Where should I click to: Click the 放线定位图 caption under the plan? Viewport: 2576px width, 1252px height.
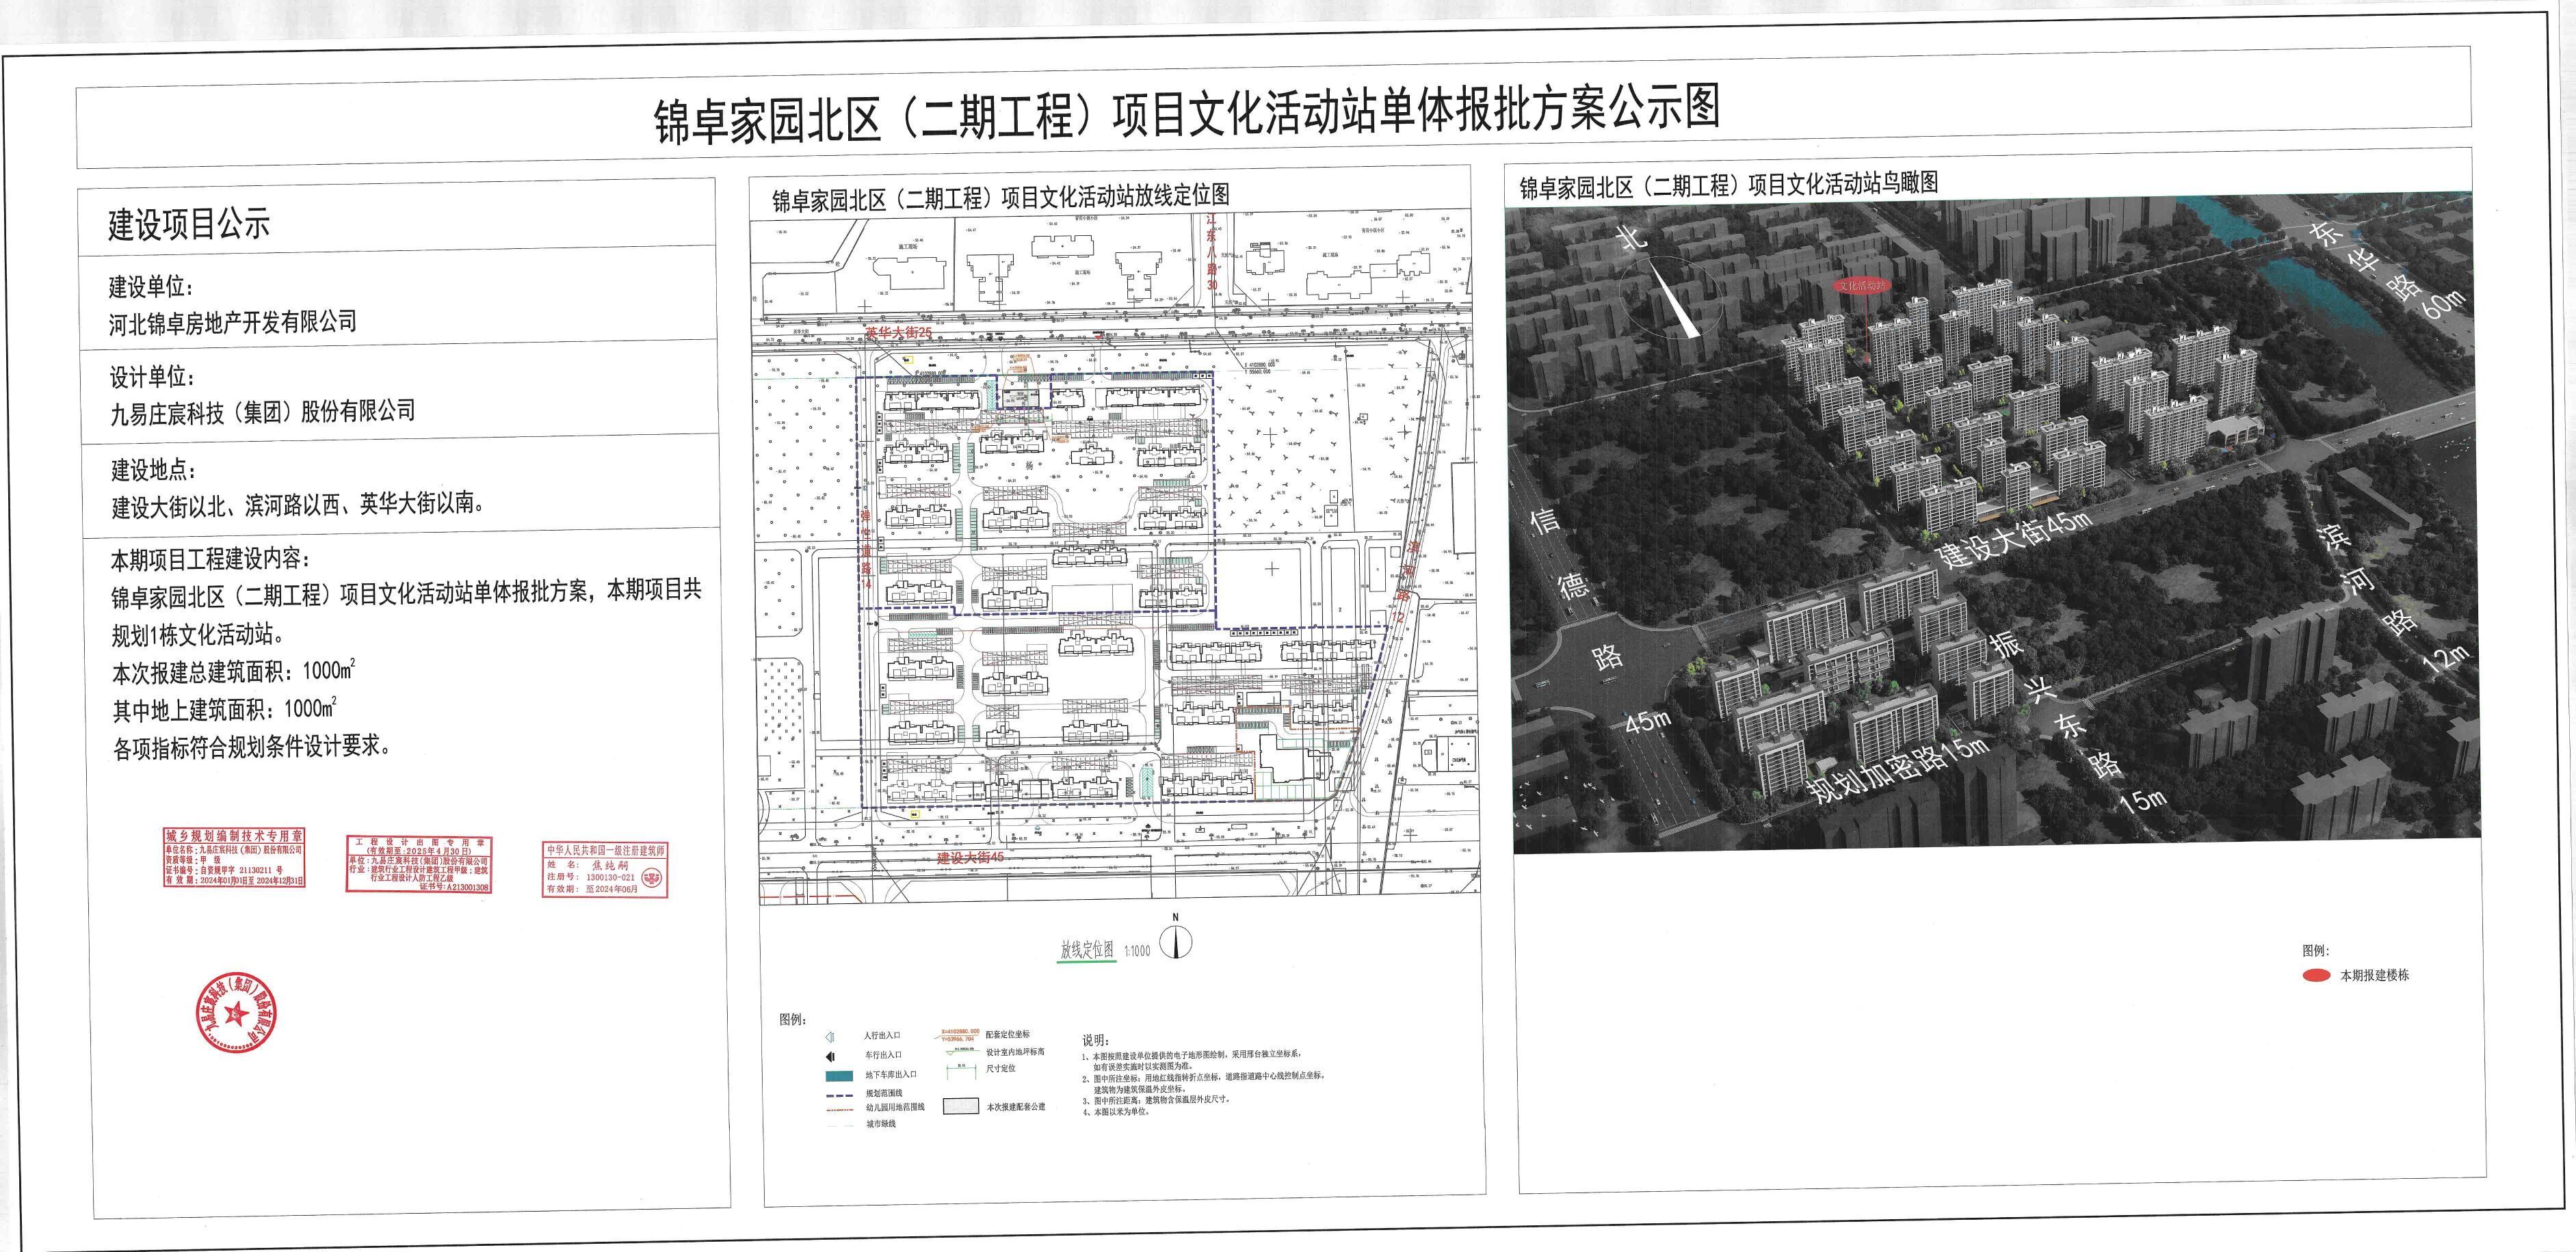(x=1087, y=949)
